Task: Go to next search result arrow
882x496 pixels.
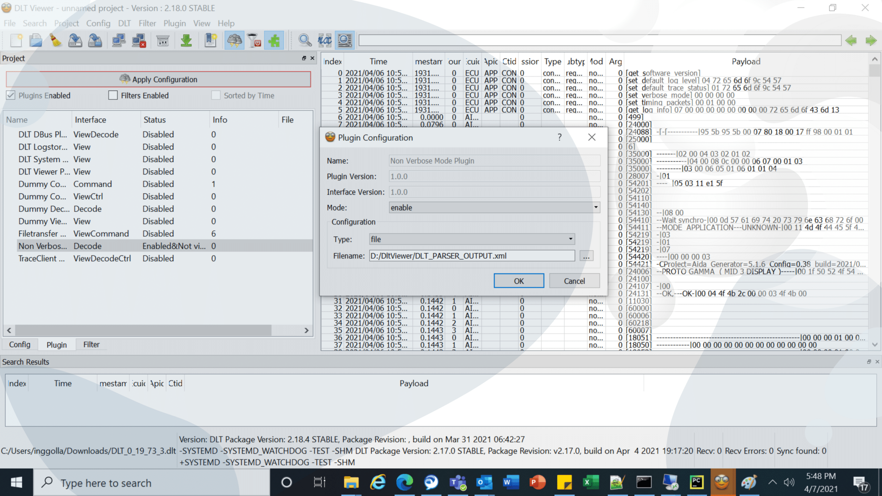Action: point(871,41)
